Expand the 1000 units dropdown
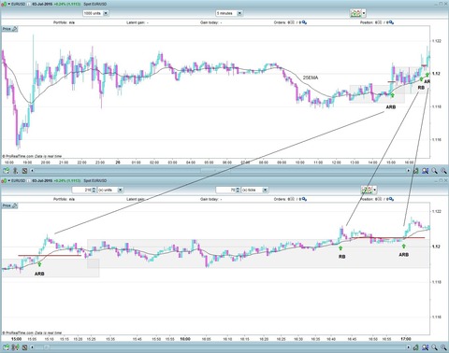Image resolution: width=449 pixels, height=353 pixels. [106, 13]
